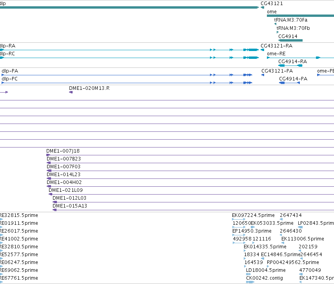Select the ome-RE transcript label
Screen dimensions: 334x284
(276, 54)
